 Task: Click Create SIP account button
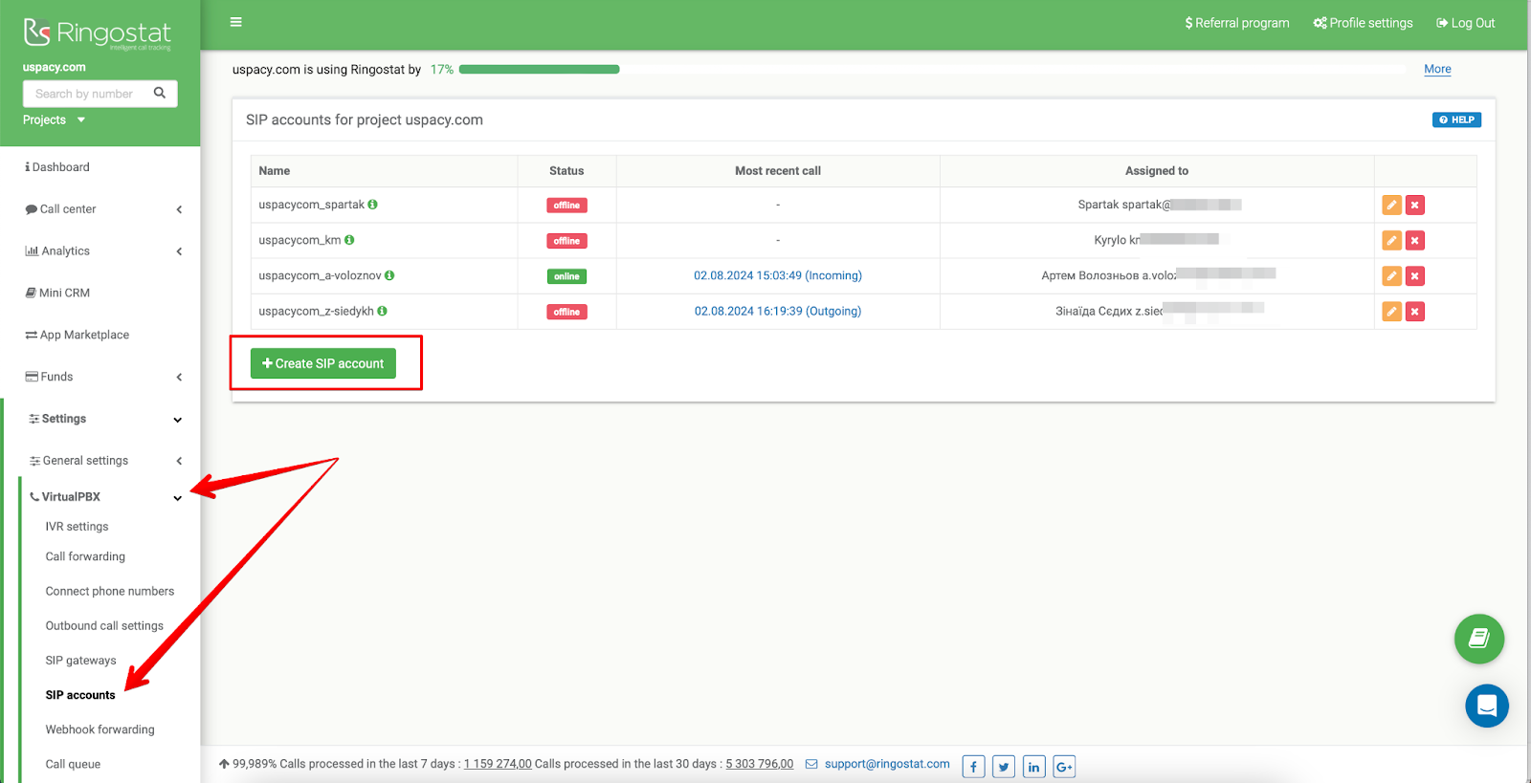point(323,363)
